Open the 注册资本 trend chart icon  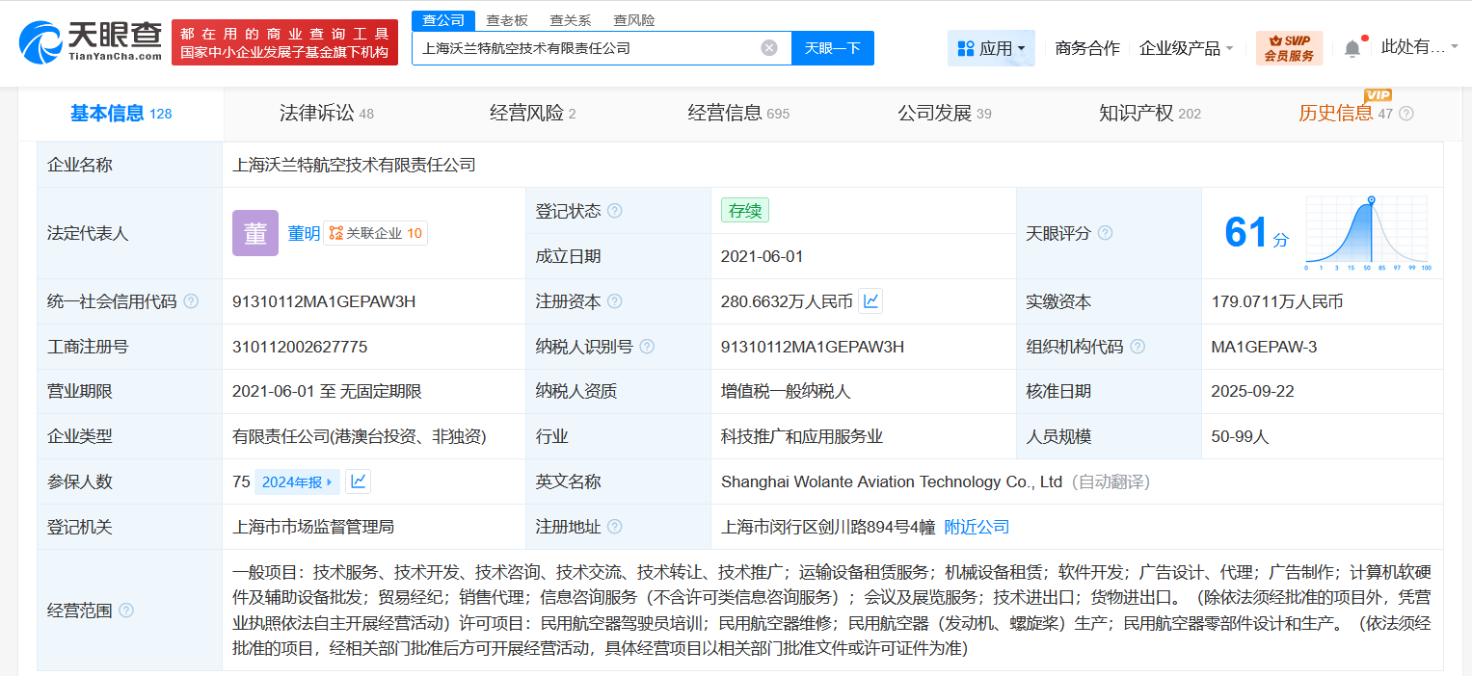pyautogui.click(x=869, y=300)
